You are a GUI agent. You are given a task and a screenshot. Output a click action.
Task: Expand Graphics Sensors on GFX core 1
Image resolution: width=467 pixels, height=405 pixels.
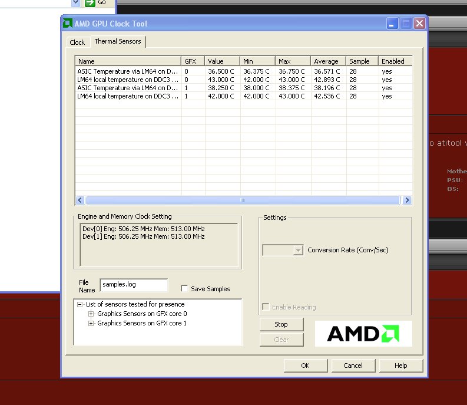pos(91,323)
